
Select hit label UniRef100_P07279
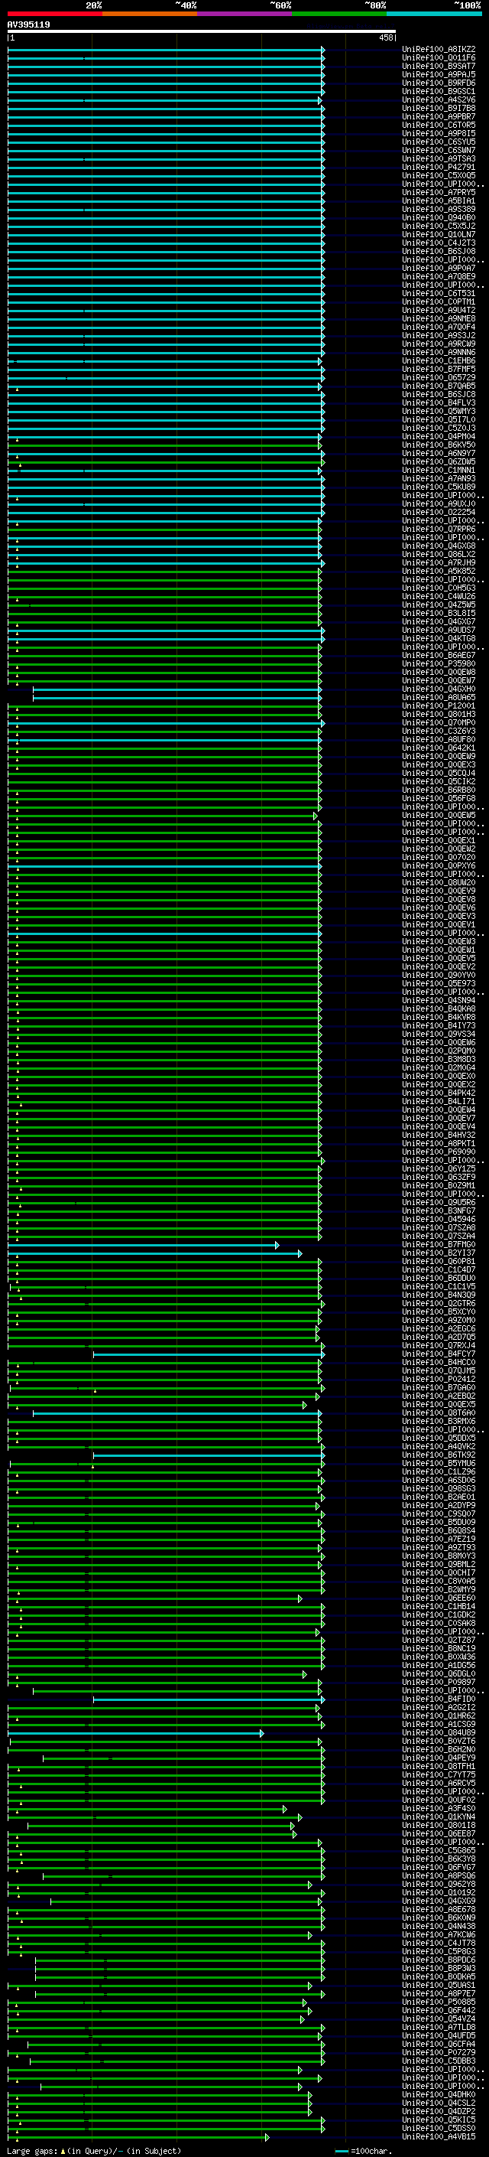click(x=439, y=2052)
